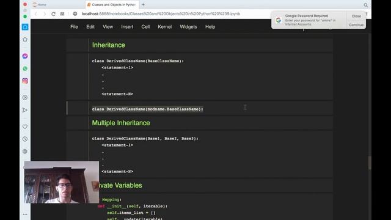Open Messenger from the sidebar

[25, 56]
